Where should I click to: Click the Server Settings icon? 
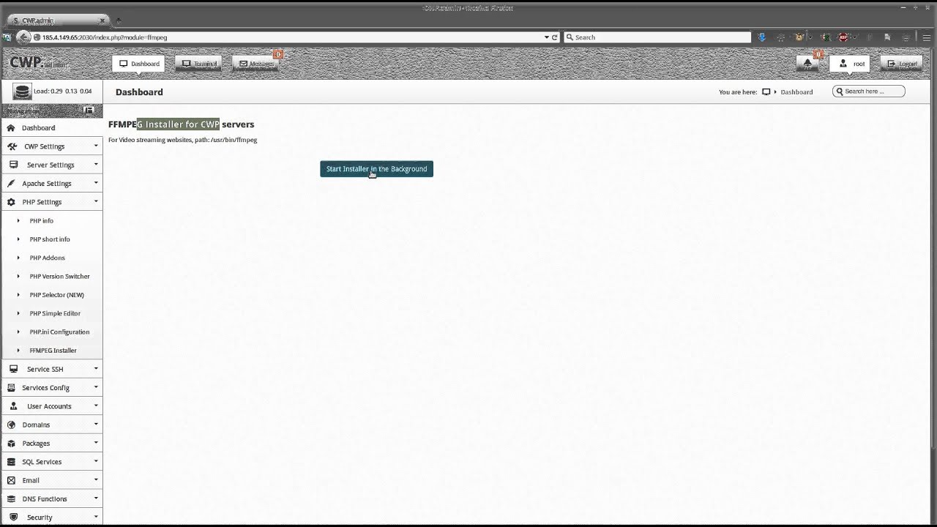click(13, 165)
